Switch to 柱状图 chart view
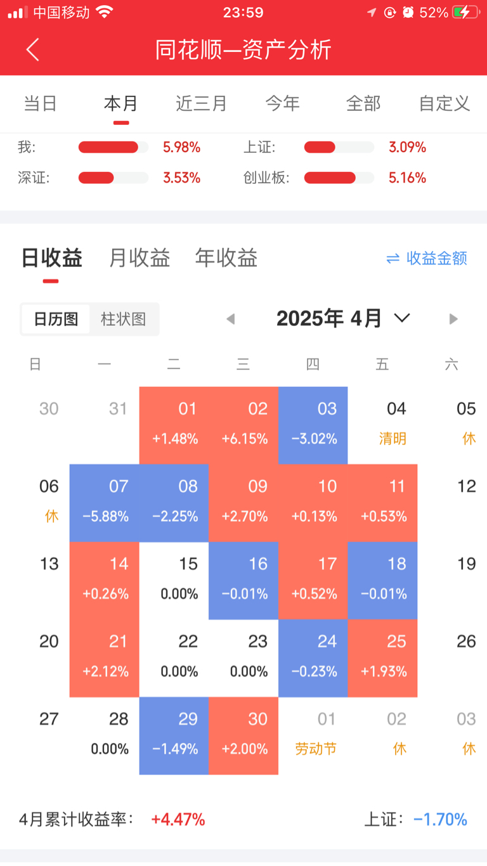This screenshot has height=866, width=487. 123,319
